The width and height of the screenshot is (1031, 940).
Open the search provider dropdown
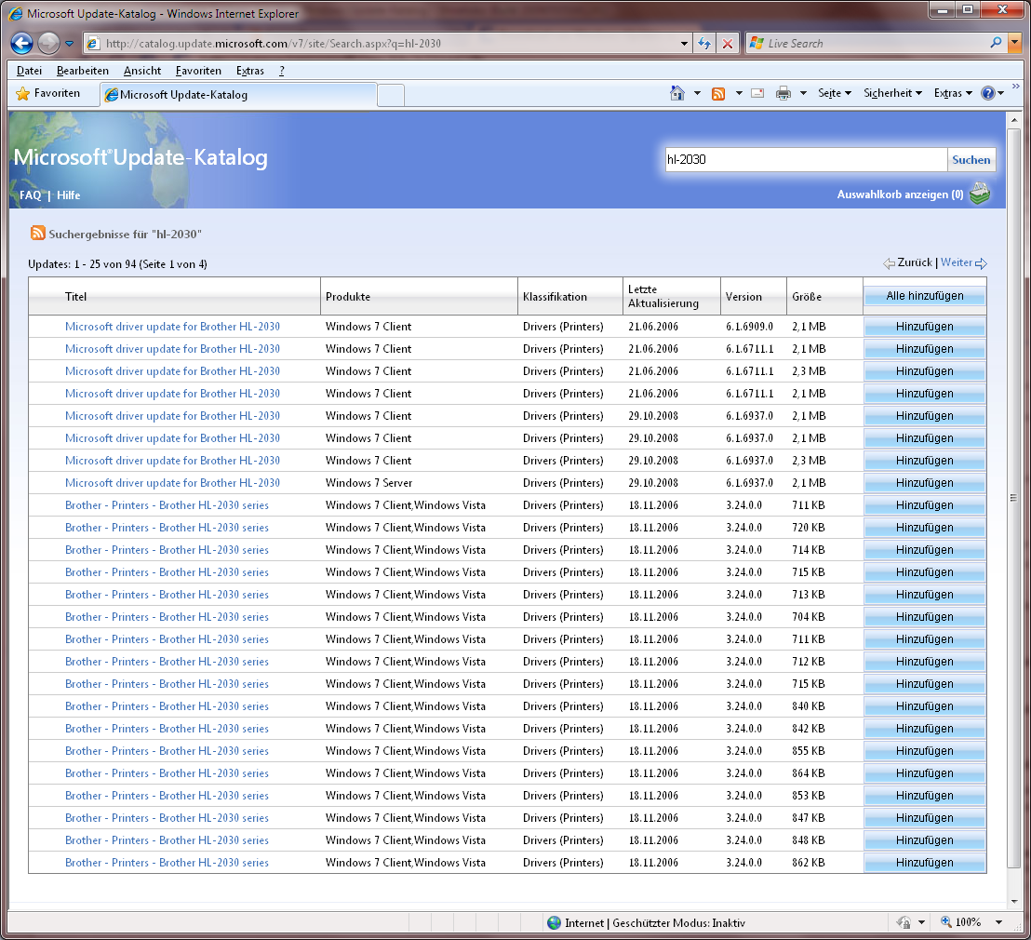click(x=1014, y=44)
